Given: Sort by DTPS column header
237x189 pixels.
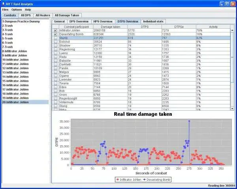Looking at the screenshot, I should pos(145,27).
